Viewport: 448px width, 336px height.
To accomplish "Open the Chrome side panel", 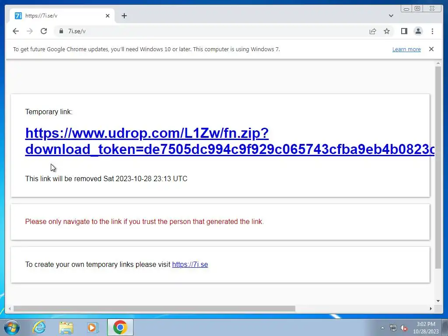I will point(404,31).
